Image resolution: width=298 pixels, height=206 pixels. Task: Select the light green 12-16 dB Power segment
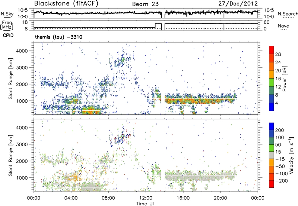tap(272, 82)
